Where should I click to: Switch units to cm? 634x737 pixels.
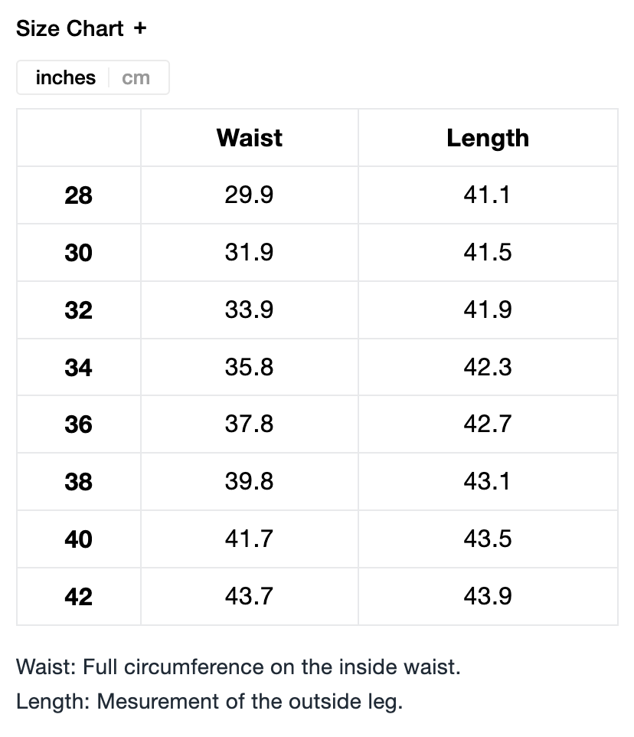click(x=136, y=78)
